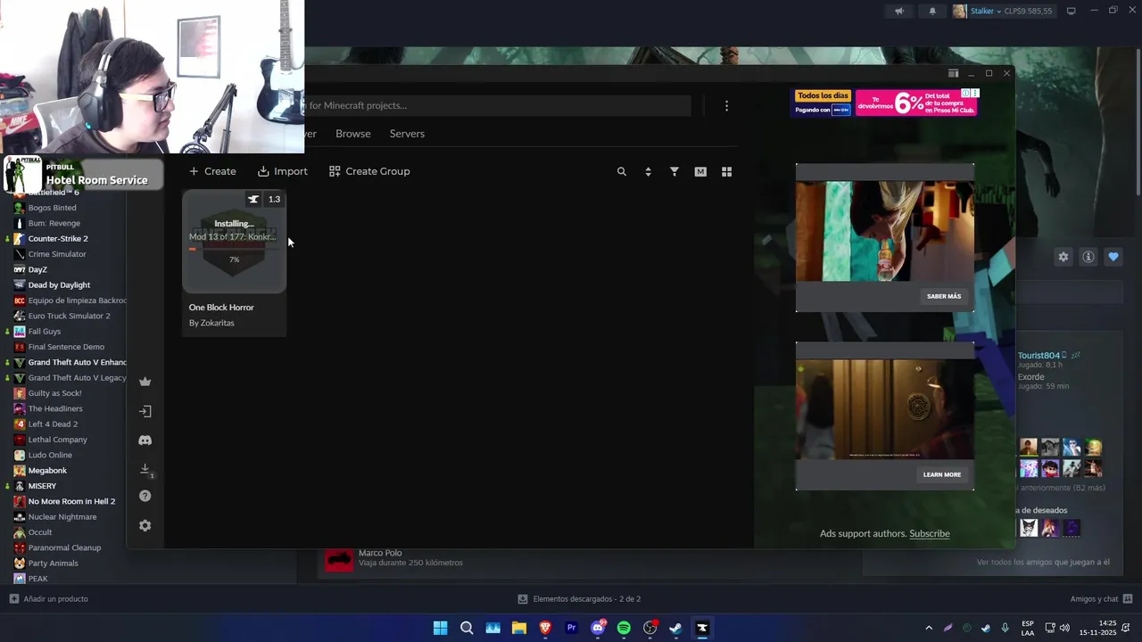1142x642 pixels.
Task: Toggle the M view button in CurseForge
Action: pyautogui.click(x=700, y=171)
